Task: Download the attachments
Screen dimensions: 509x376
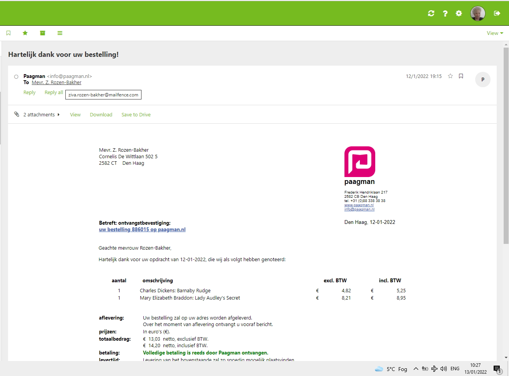Action: pos(101,114)
